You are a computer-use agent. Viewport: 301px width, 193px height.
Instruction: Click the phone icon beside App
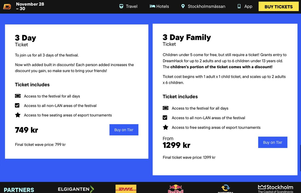tap(239, 6)
